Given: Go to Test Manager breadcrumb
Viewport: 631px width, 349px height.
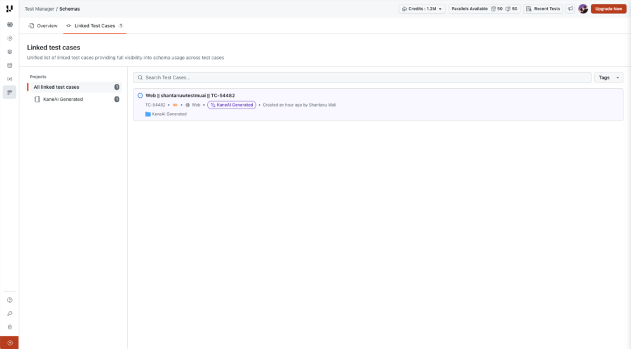Looking at the screenshot, I should [39, 9].
